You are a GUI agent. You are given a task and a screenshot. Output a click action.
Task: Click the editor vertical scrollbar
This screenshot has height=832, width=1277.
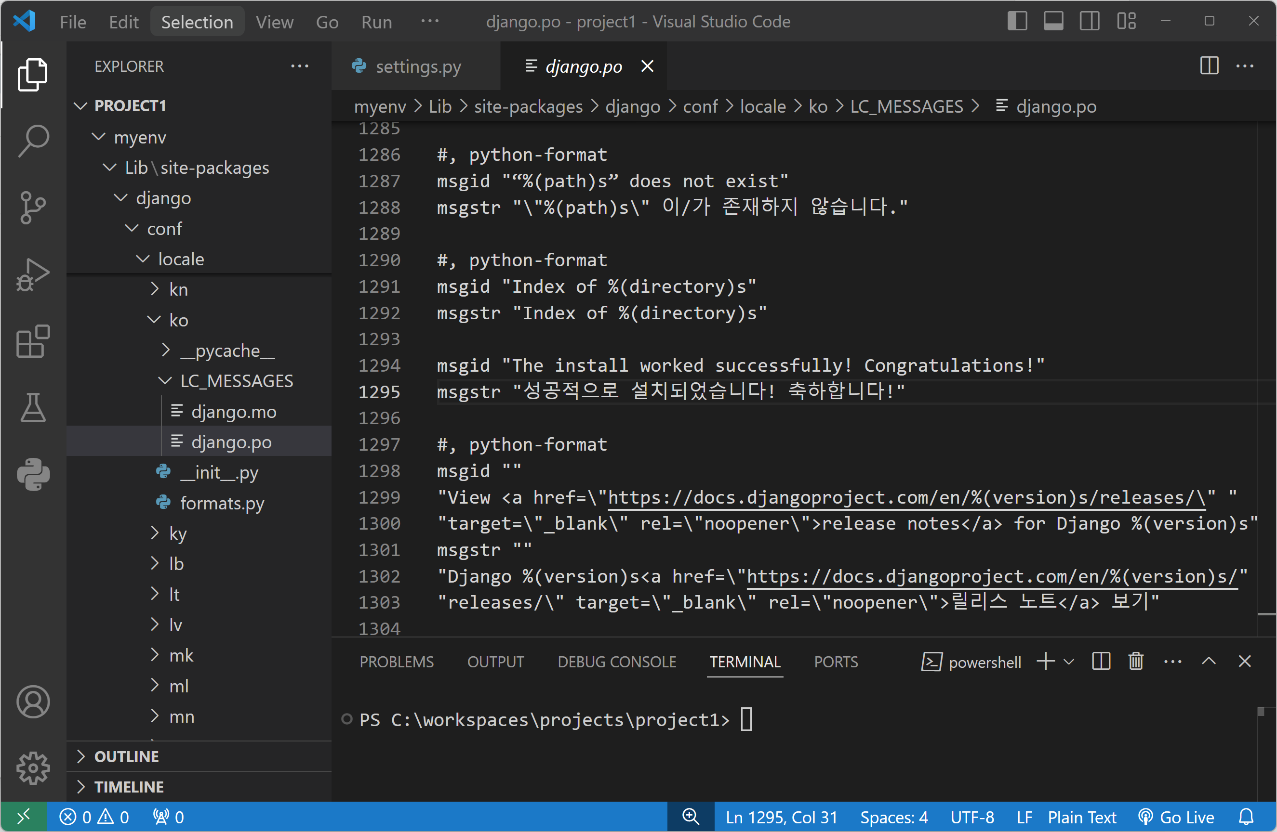[x=1266, y=375]
